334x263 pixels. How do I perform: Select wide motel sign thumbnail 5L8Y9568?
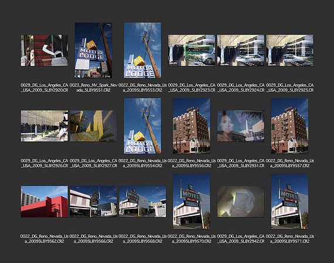click(142, 202)
